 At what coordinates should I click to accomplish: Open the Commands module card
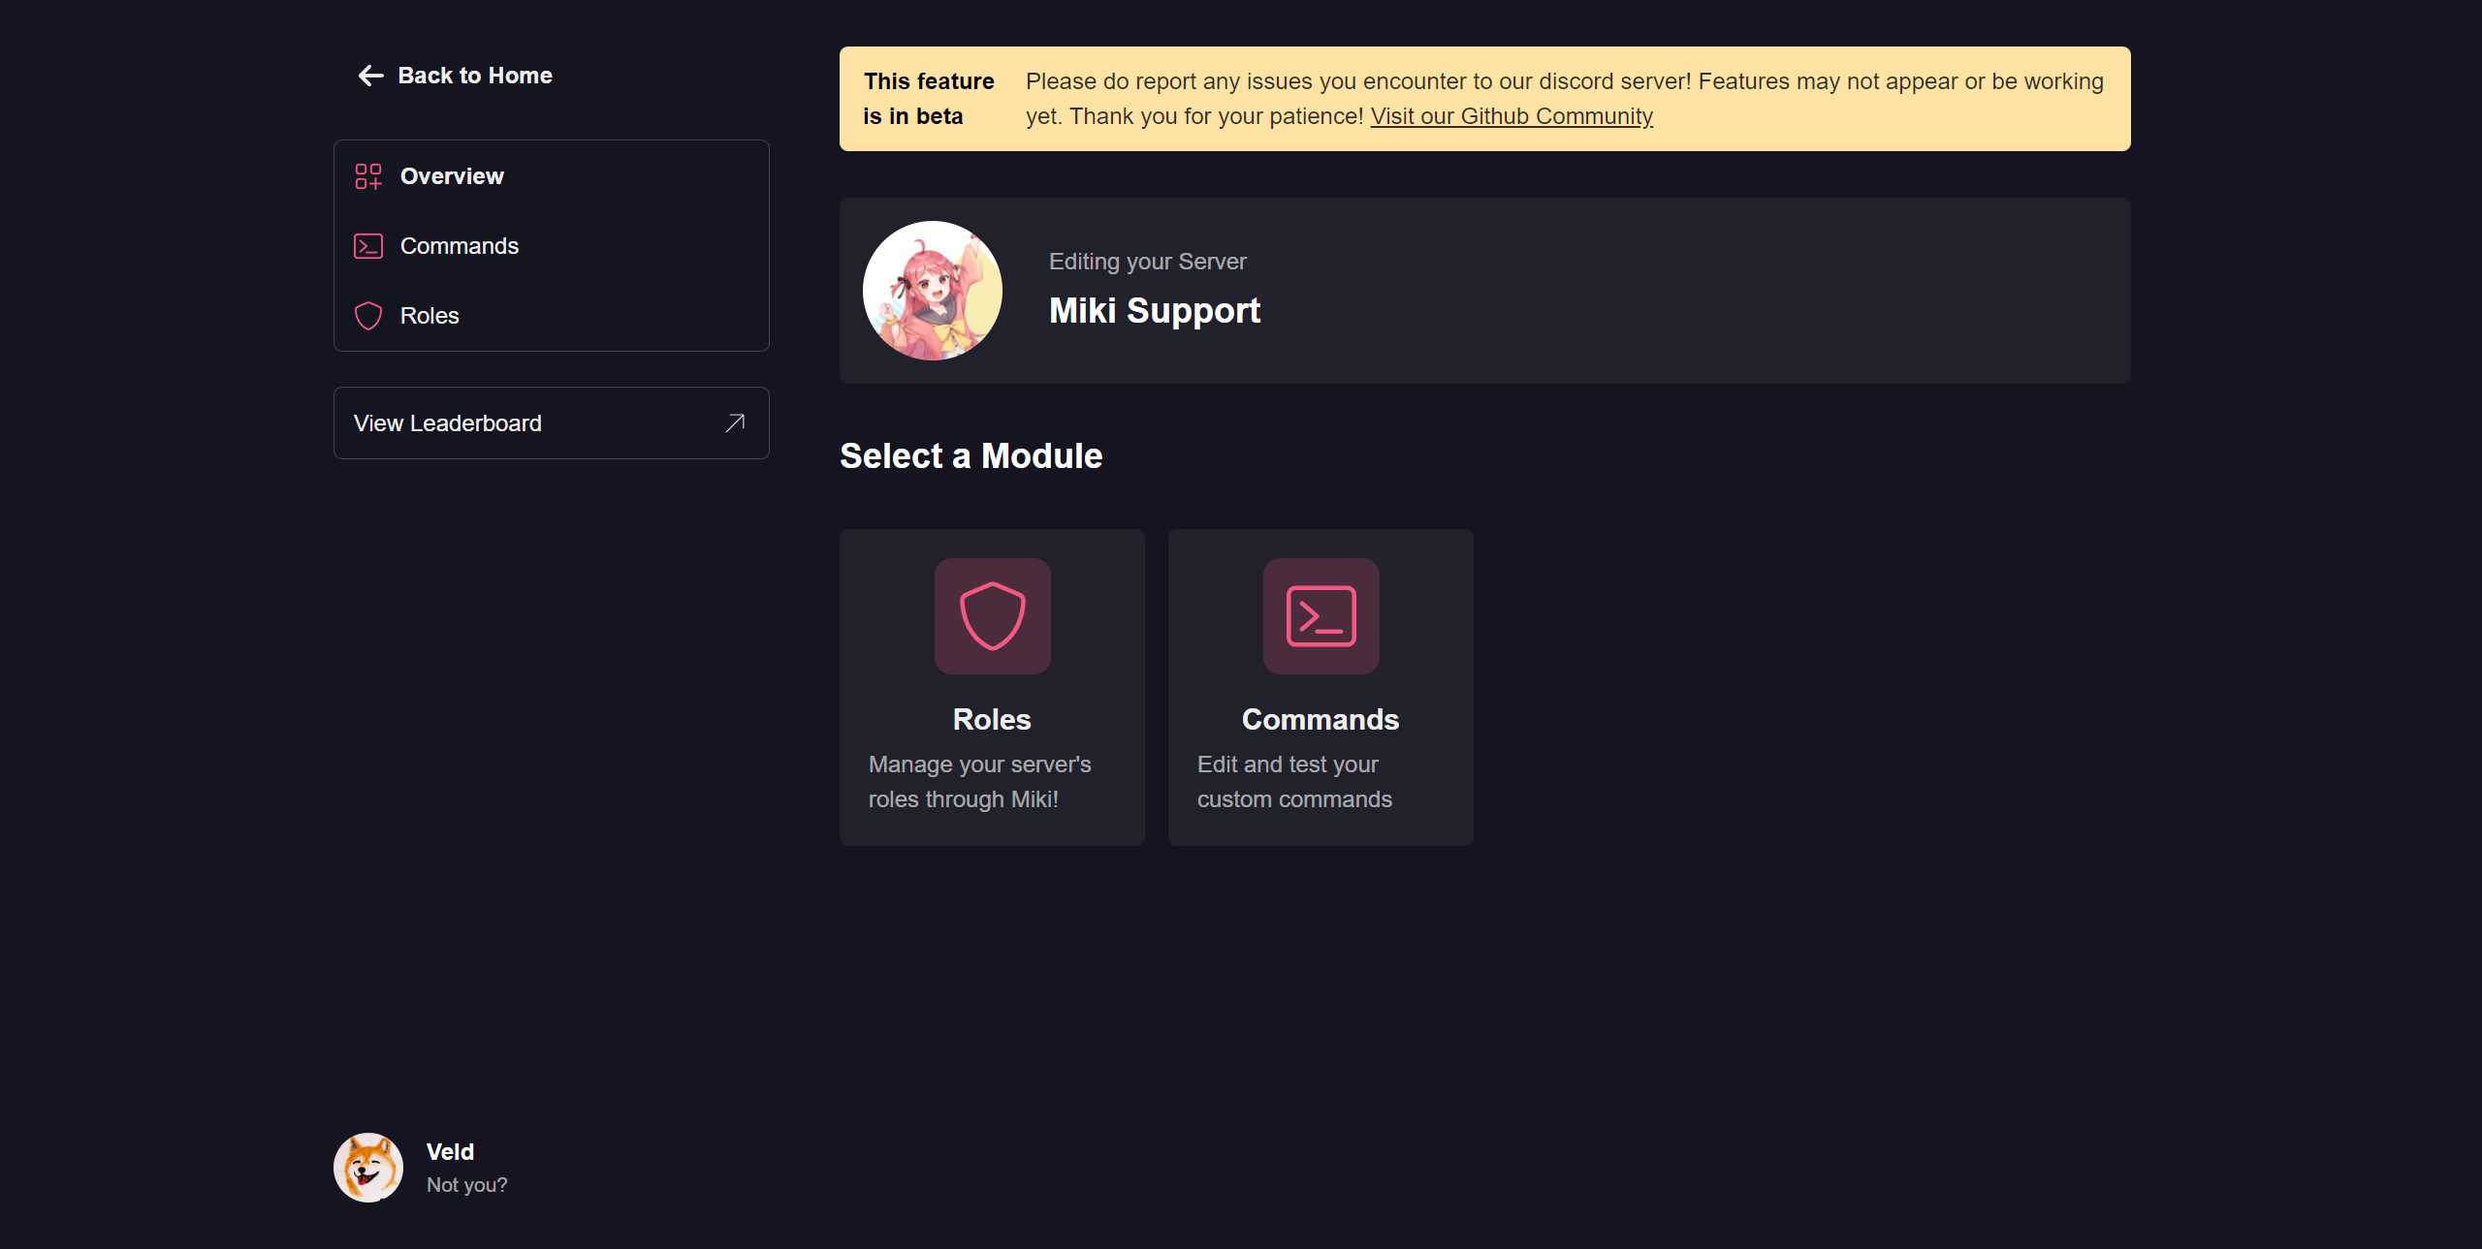point(1321,687)
